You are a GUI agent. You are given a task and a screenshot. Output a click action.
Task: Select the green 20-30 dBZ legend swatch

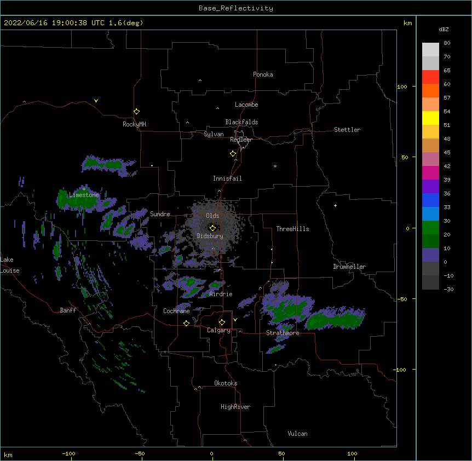[430, 228]
